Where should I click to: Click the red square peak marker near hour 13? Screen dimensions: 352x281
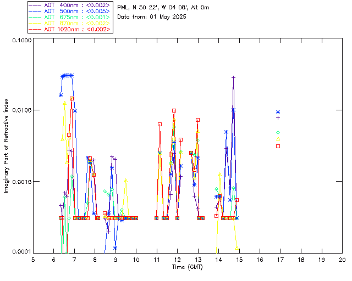click(197, 120)
